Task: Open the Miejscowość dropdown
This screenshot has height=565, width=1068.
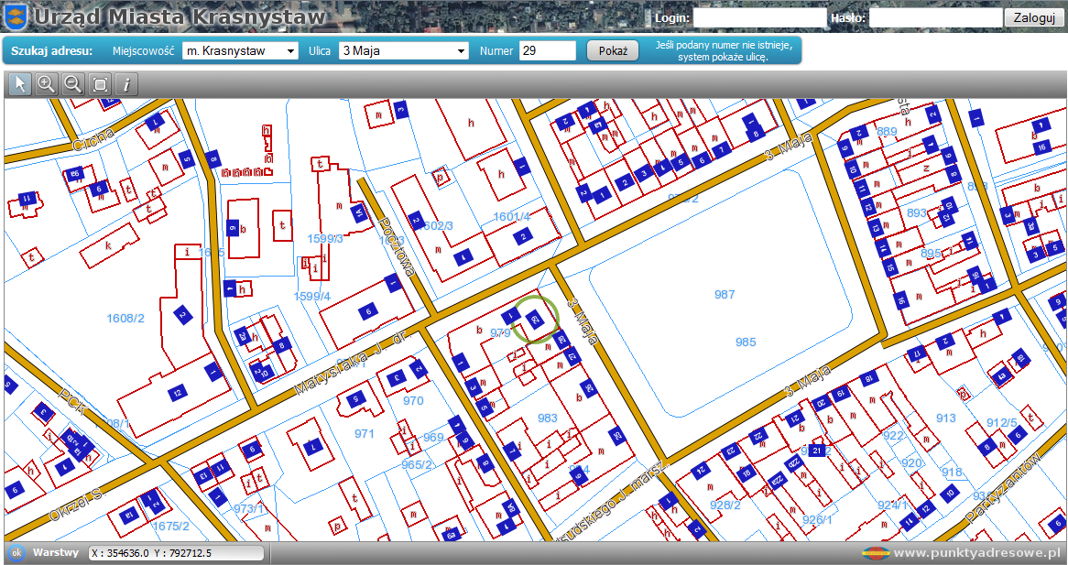Action: (240, 51)
